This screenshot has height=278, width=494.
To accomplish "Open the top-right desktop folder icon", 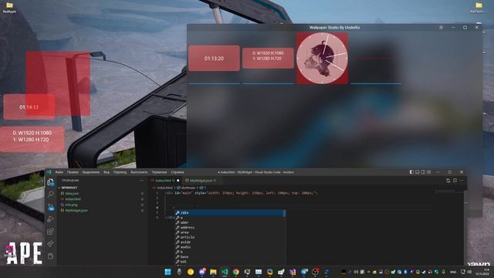I will coord(479,8).
